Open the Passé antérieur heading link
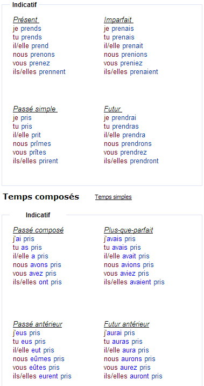 click(x=38, y=324)
